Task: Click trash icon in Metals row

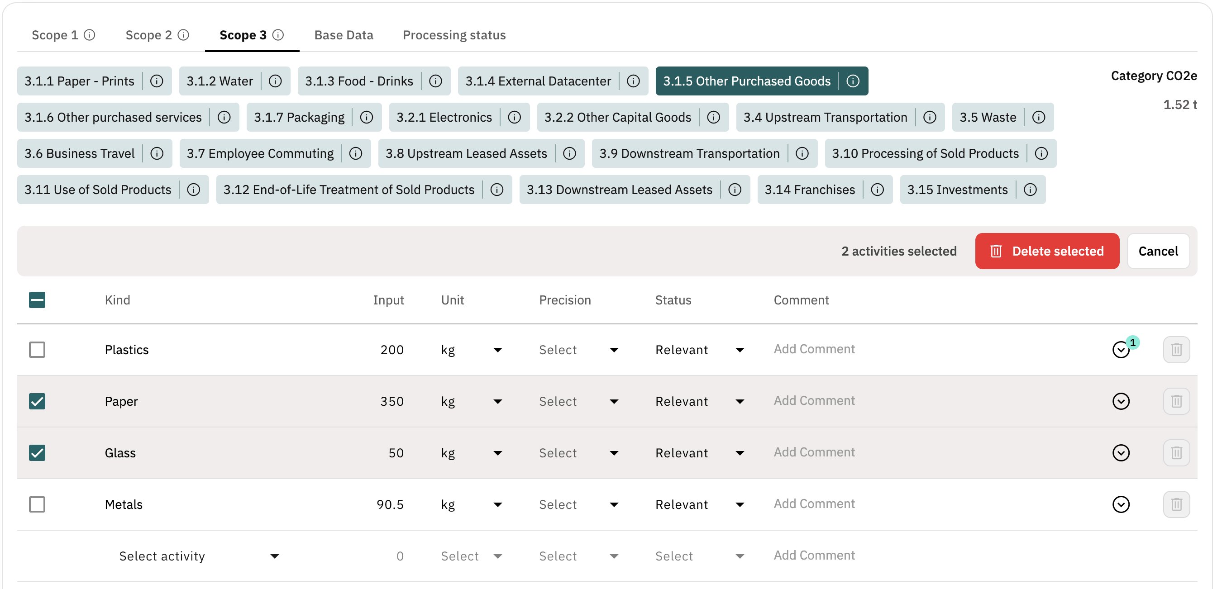Action: coord(1175,504)
